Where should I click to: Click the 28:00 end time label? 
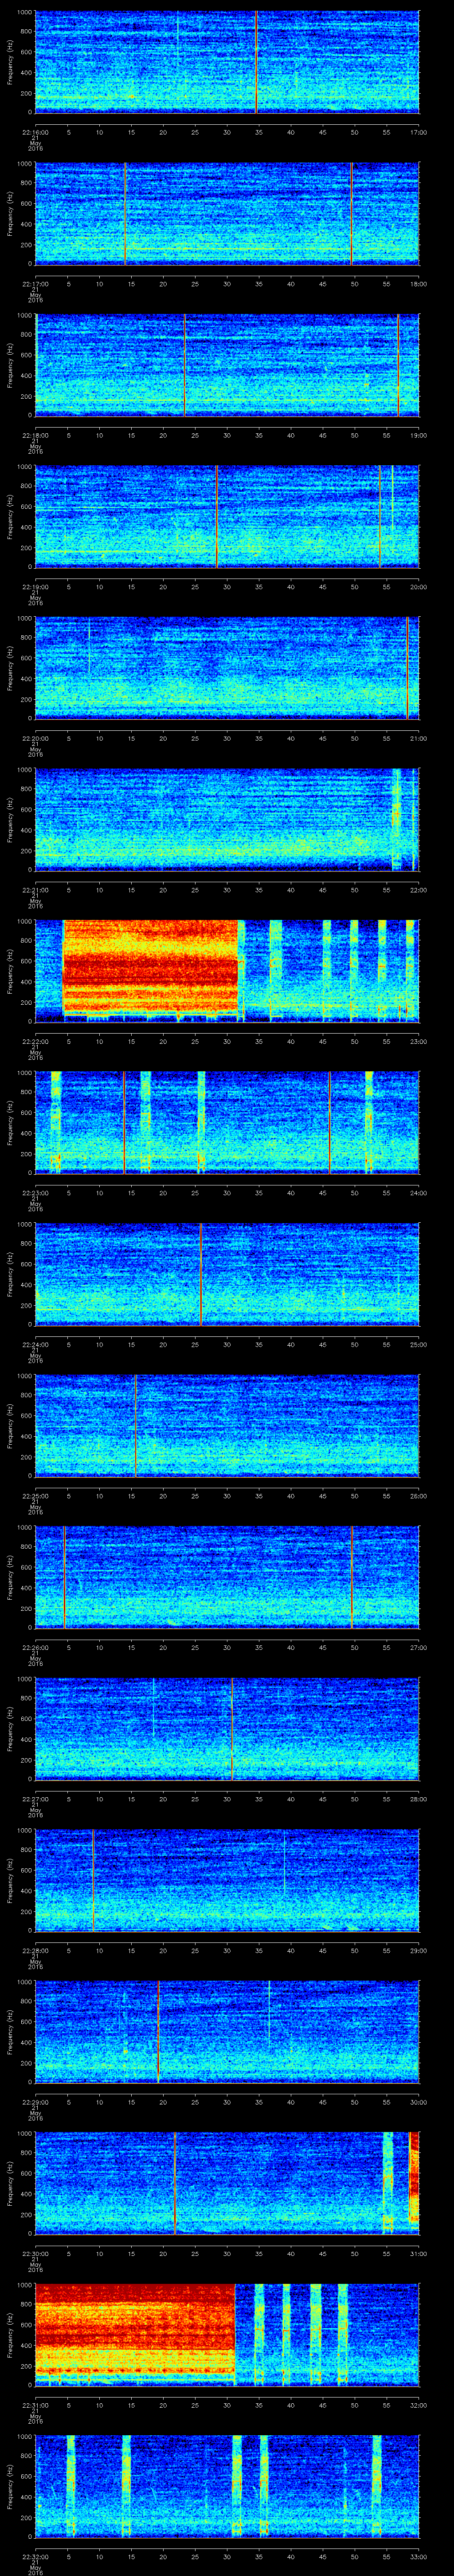(418, 1799)
